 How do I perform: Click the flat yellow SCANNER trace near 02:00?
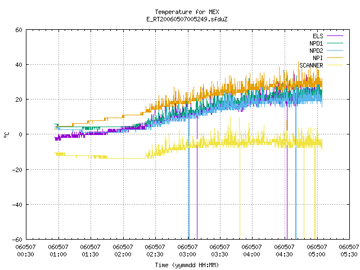[126, 158]
